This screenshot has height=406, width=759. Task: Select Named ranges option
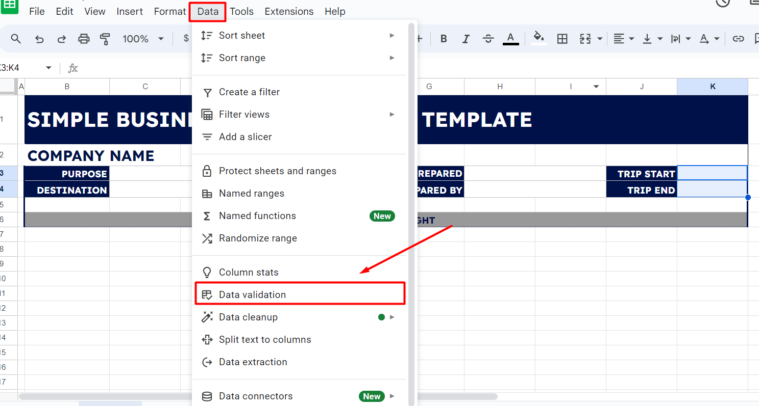coord(299,194)
